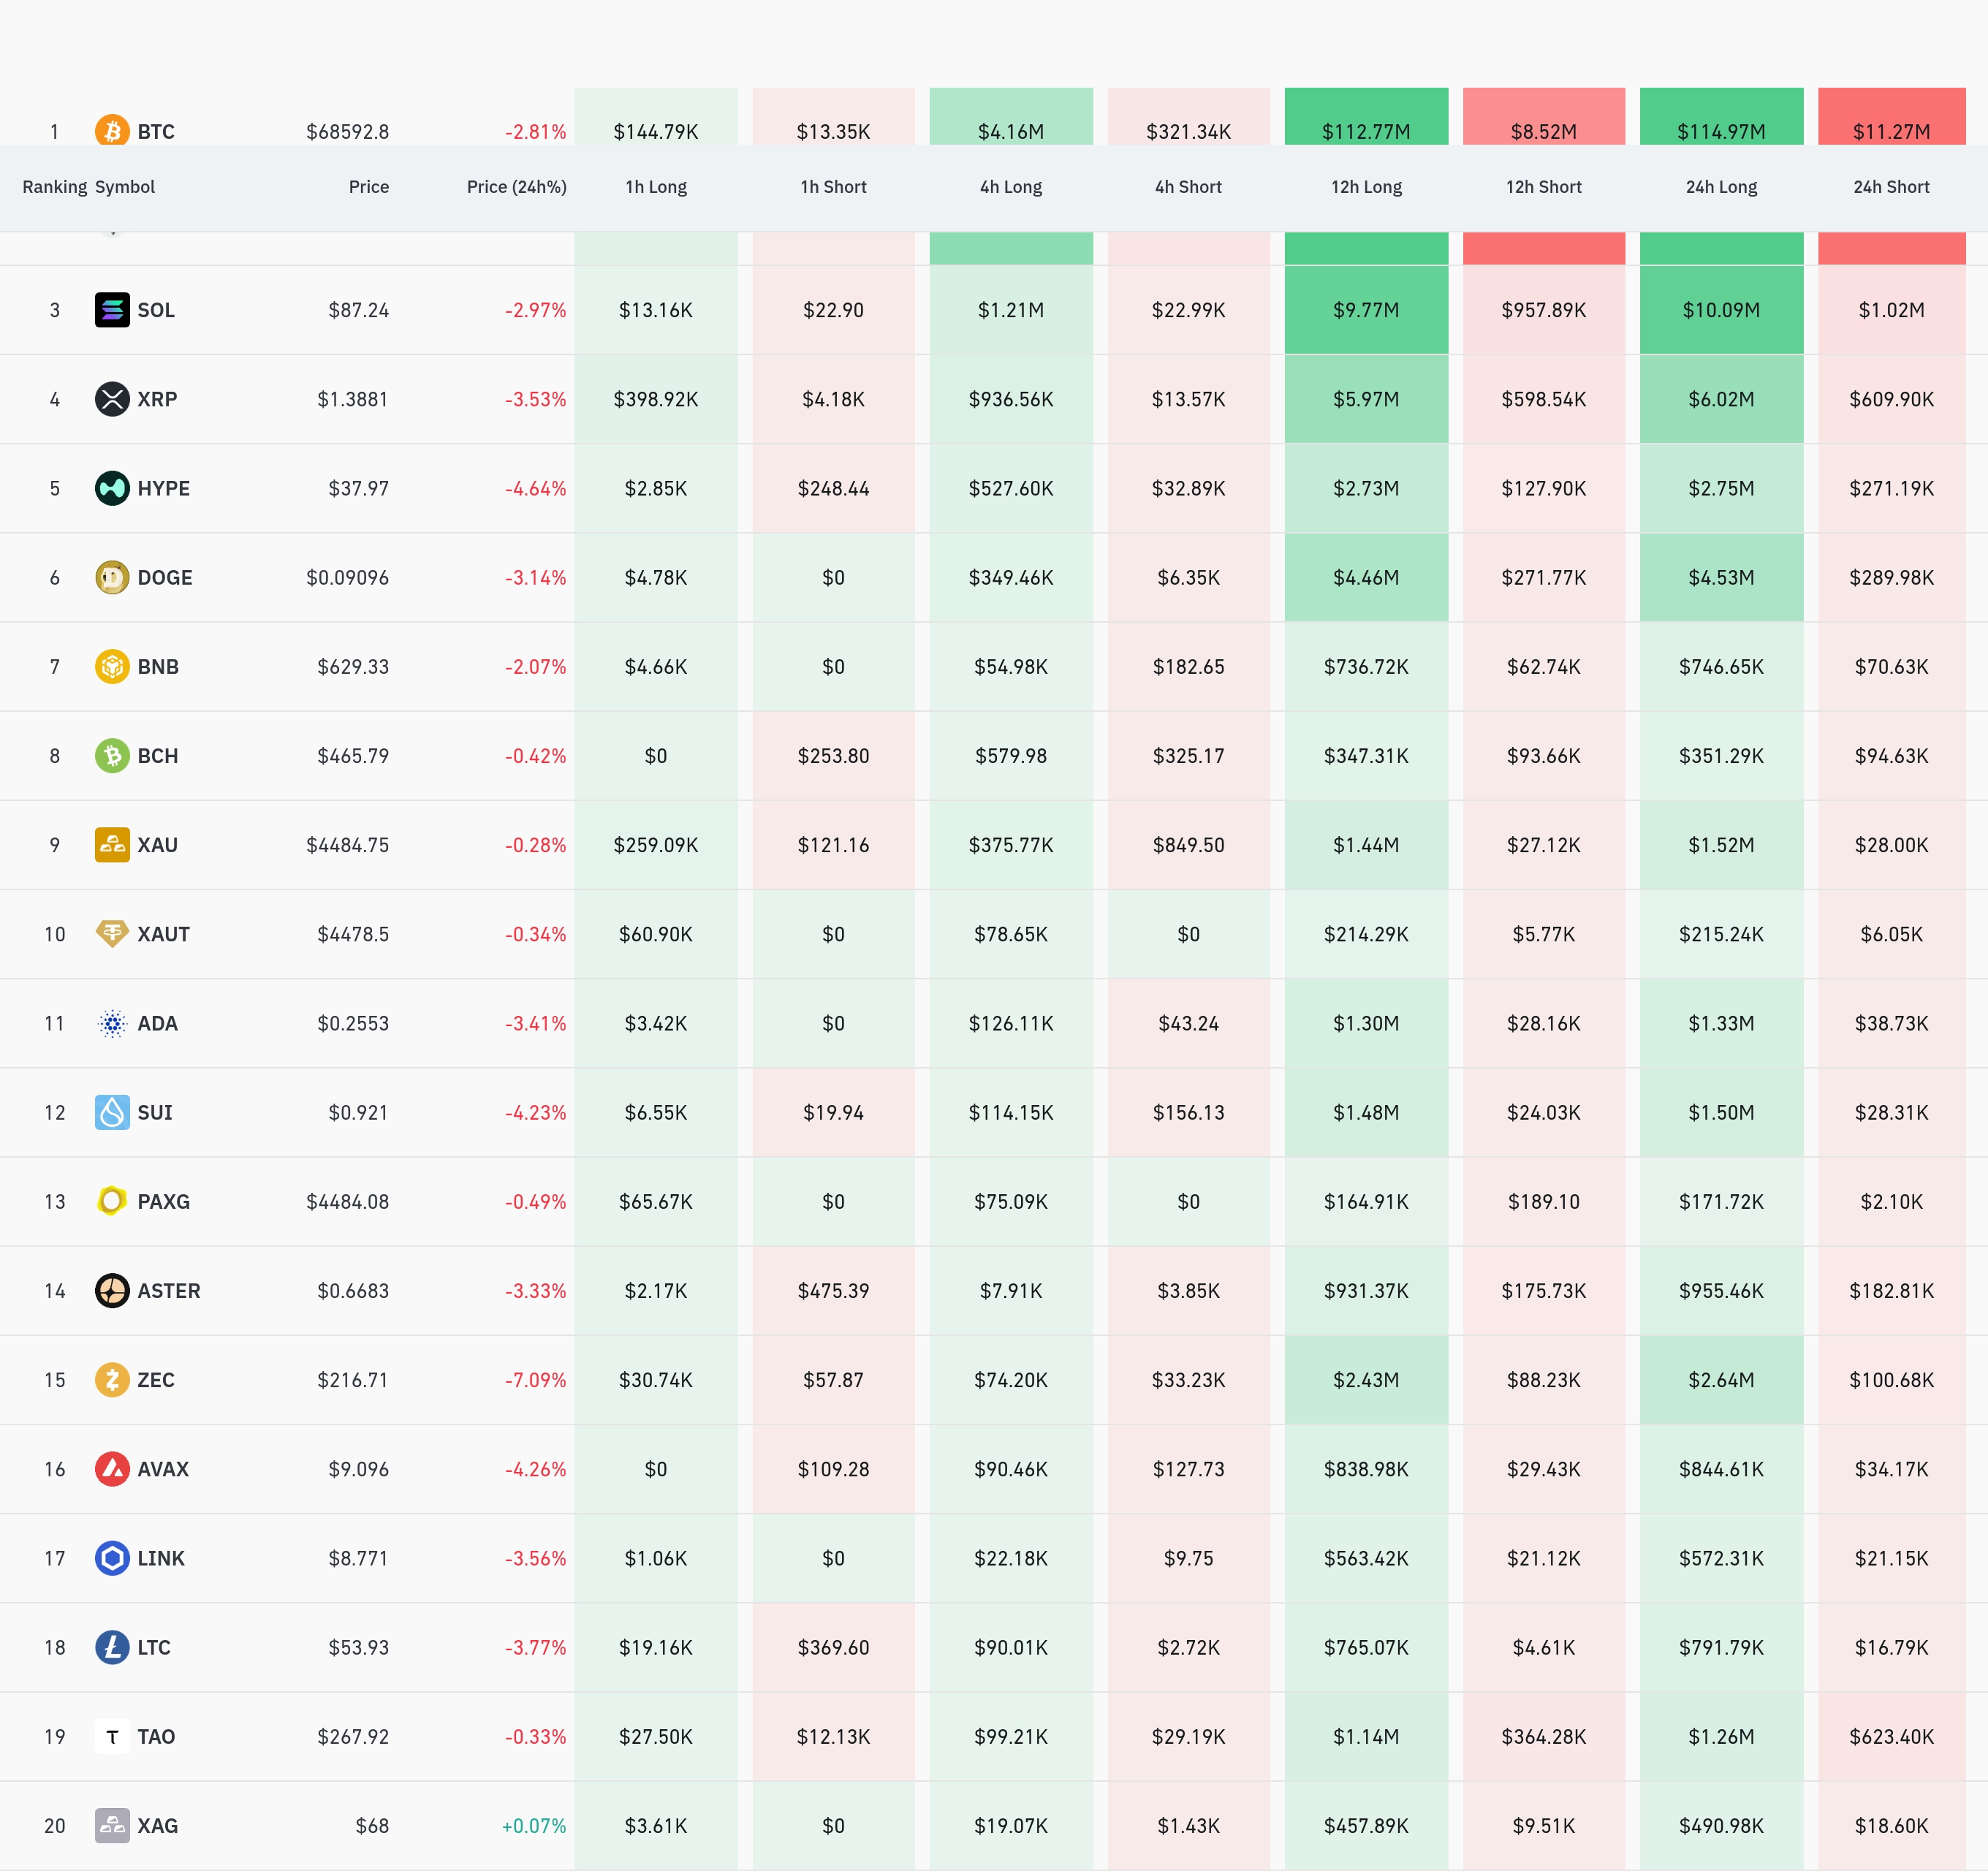
Task: Sort table by Price (24h%) header
Action: tap(516, 187)
